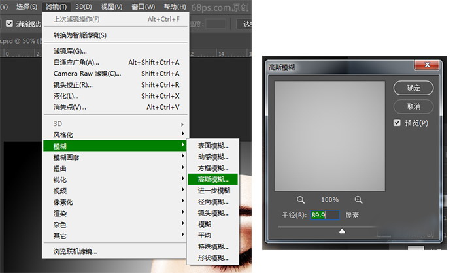Select 消失点(V)... filter
Screen dimensions: 455x273
coord(116,107)
